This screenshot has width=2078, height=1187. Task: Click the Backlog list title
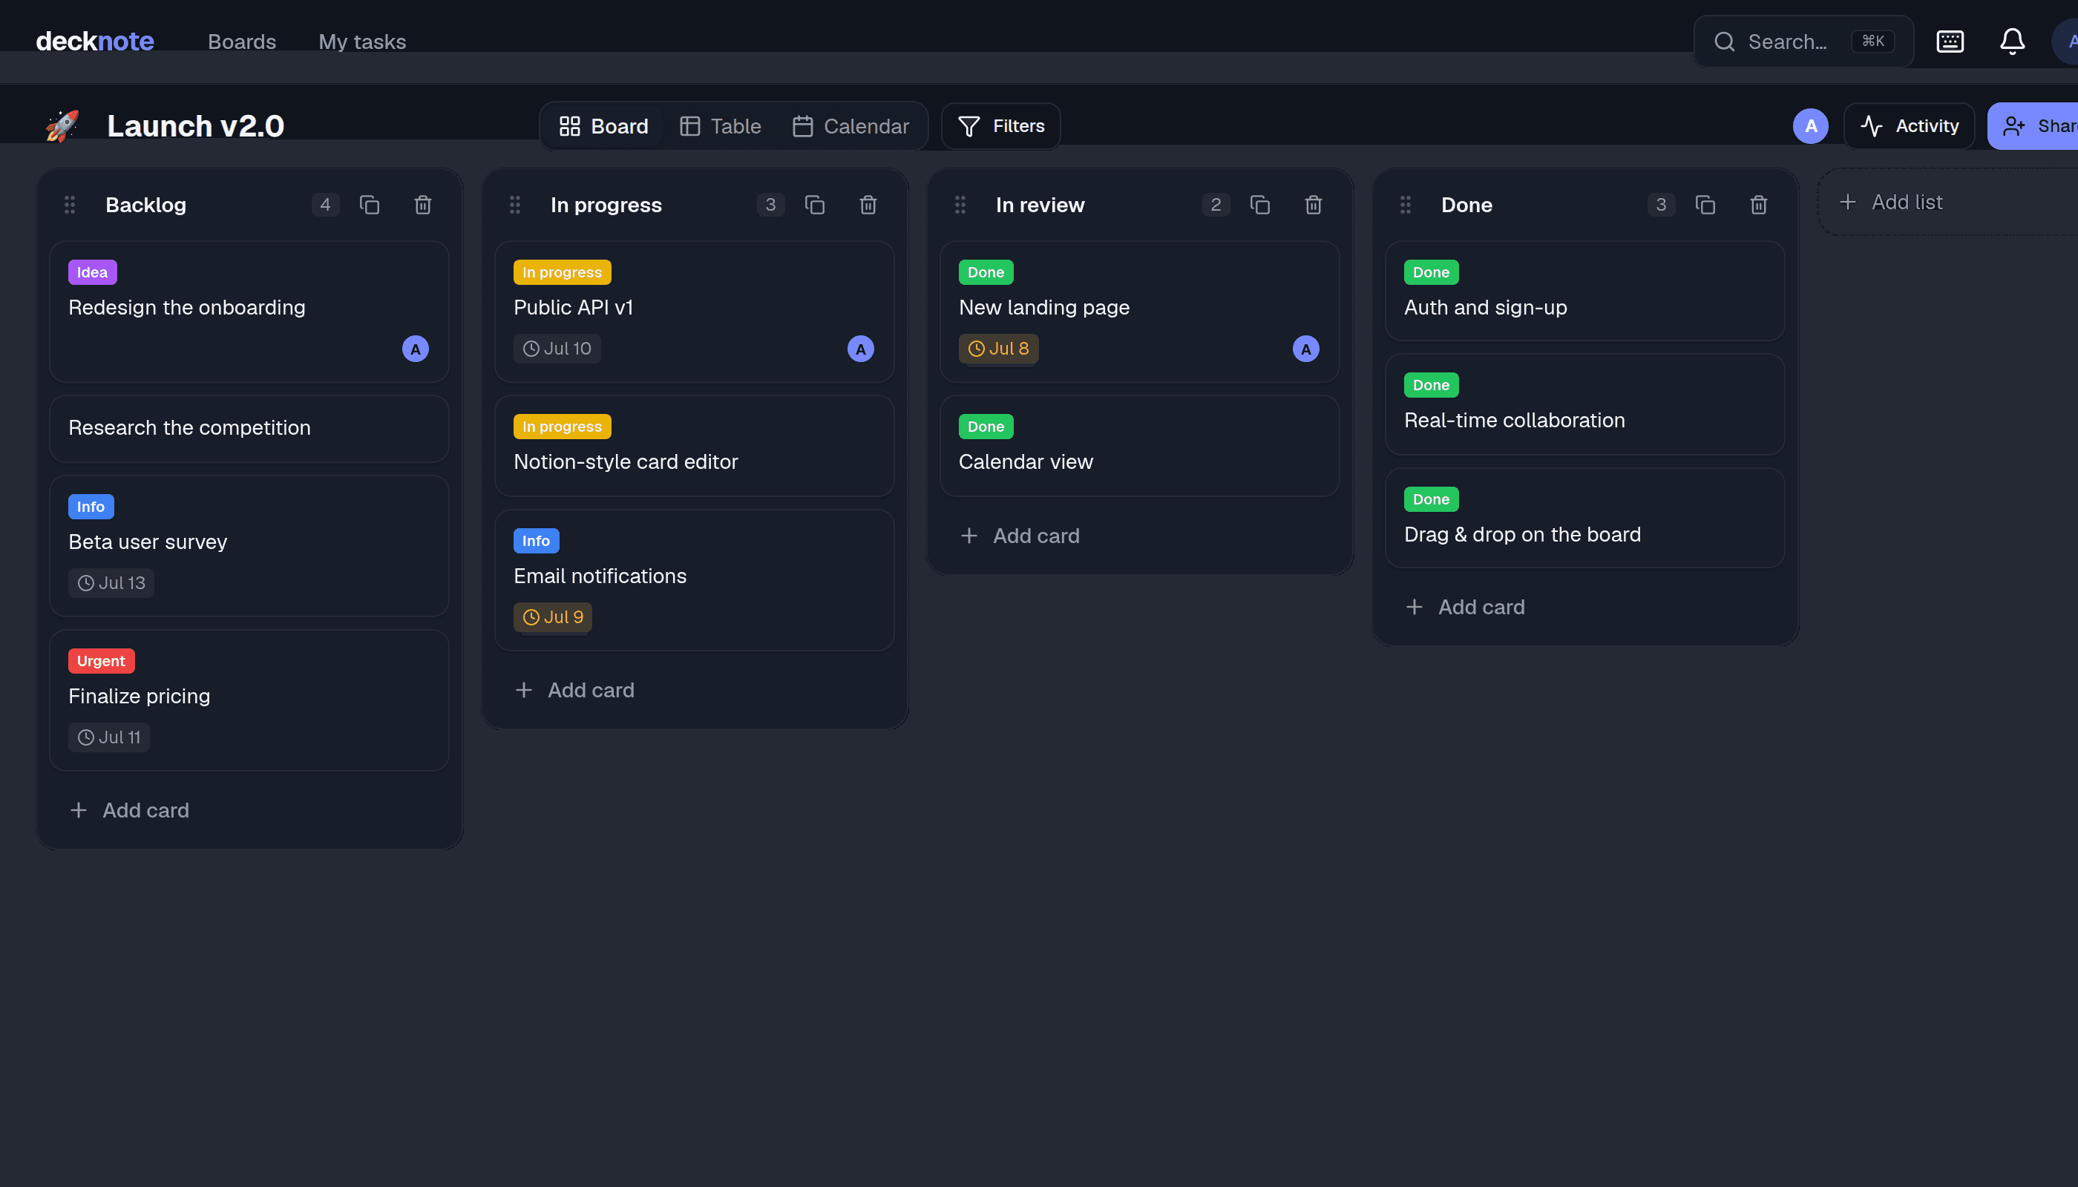click(x=146, y=205)
